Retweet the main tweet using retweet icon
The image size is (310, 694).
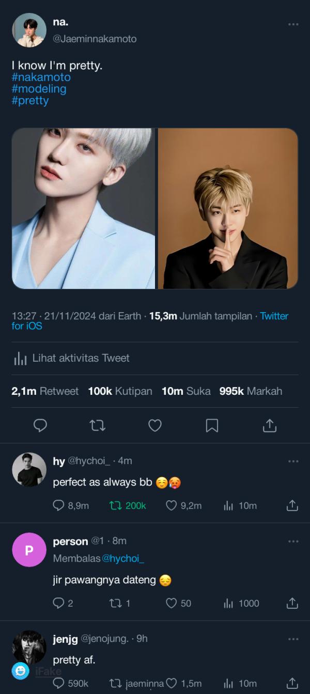coord(97,425)
